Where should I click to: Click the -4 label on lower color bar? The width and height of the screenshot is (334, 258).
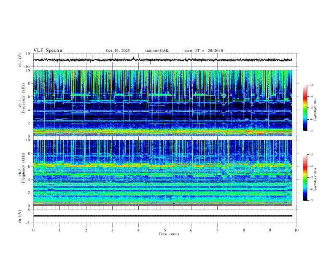311,166
